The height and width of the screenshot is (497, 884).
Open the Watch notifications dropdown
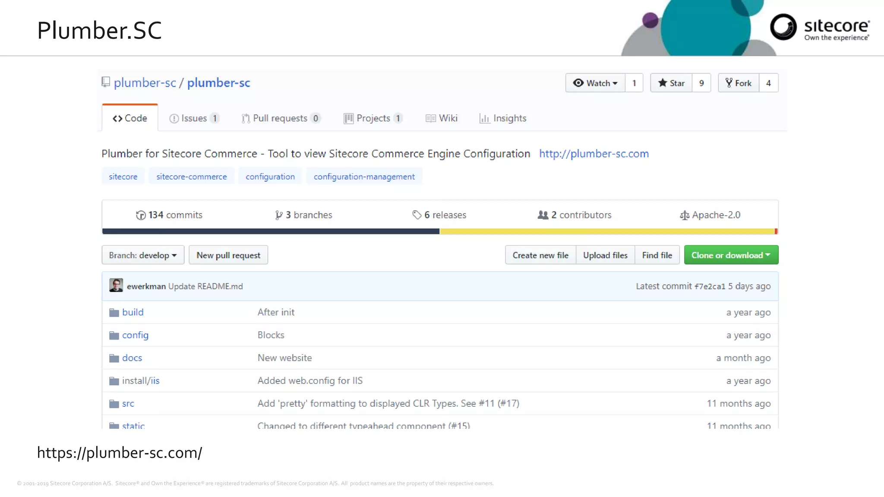(595, 83)
